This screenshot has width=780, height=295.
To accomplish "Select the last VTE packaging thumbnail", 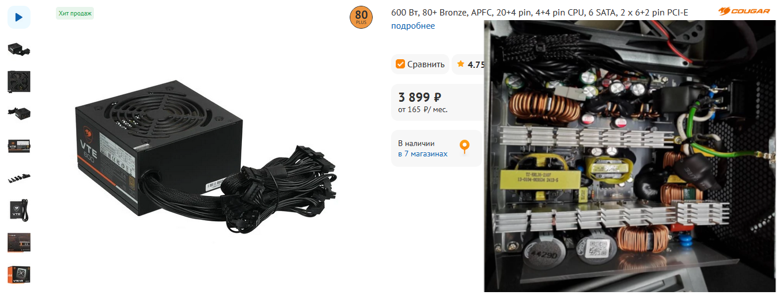I will (x=19, y=275).
